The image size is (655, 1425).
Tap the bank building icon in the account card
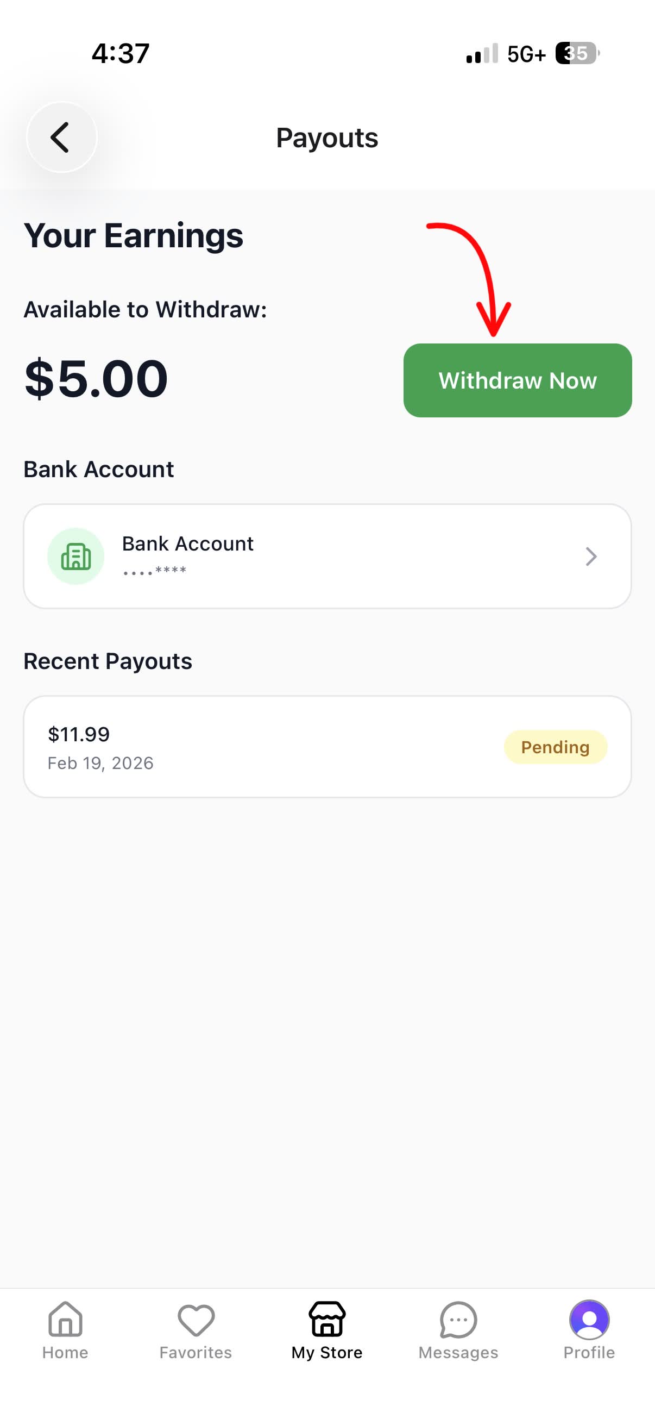(75, 556)
